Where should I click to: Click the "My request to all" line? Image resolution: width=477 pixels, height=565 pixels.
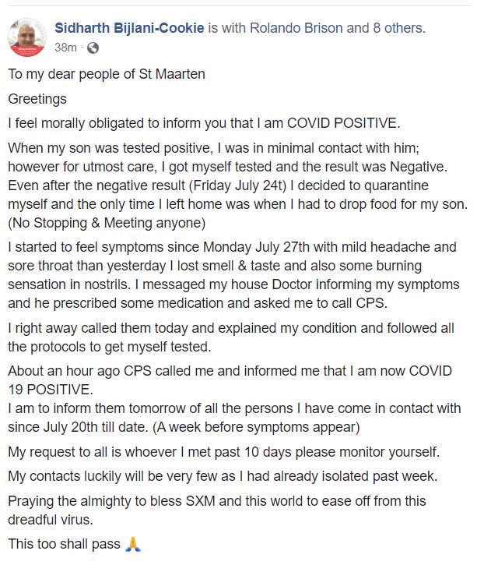tap(224, 452)
